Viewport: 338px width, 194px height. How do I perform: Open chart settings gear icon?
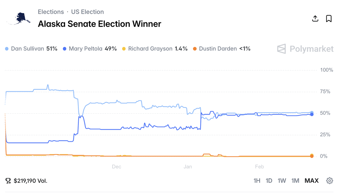pyautogui.click(x=330, y=181)
